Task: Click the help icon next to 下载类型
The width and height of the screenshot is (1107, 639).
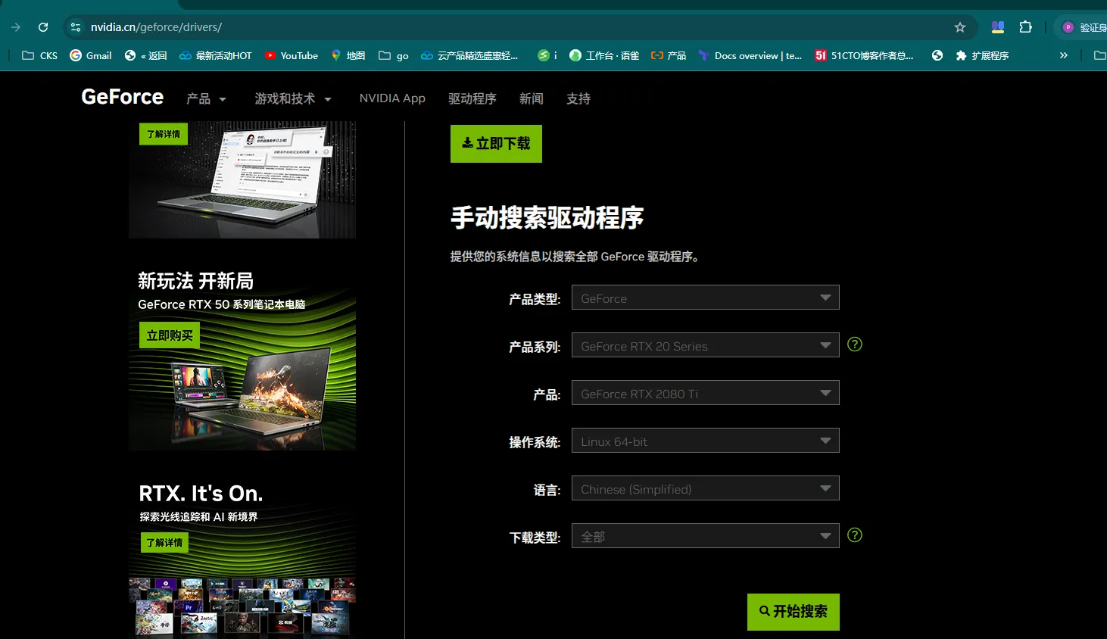Action: [x=855, y=535]
